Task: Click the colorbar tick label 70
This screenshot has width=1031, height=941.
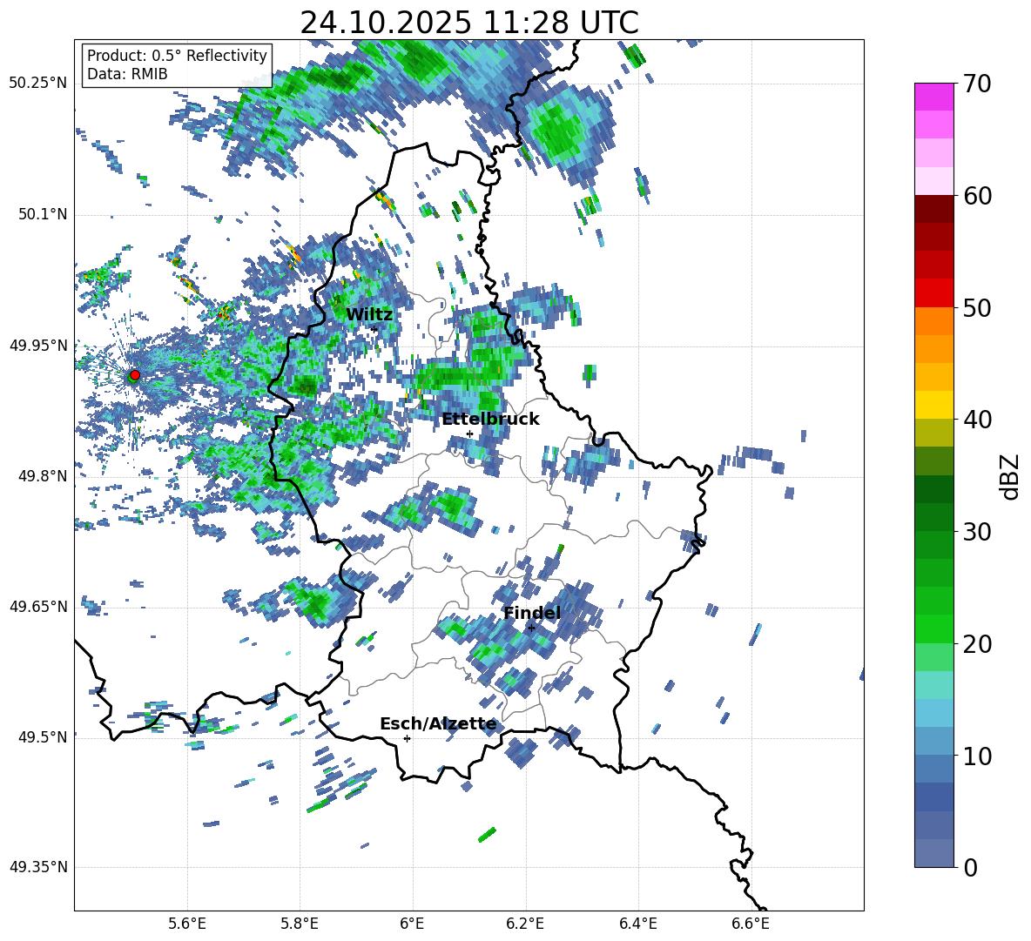Action: point(976,84)
